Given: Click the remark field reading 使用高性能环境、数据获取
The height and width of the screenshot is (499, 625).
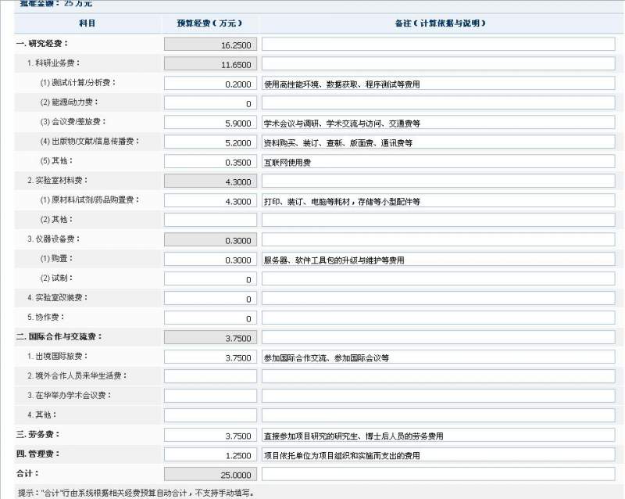Looking at the screenshot, I should [x=438, y=84].
